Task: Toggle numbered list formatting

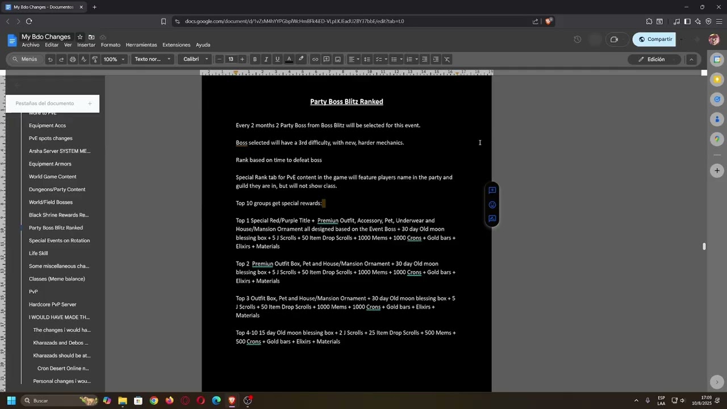Action: click(410, 59)
